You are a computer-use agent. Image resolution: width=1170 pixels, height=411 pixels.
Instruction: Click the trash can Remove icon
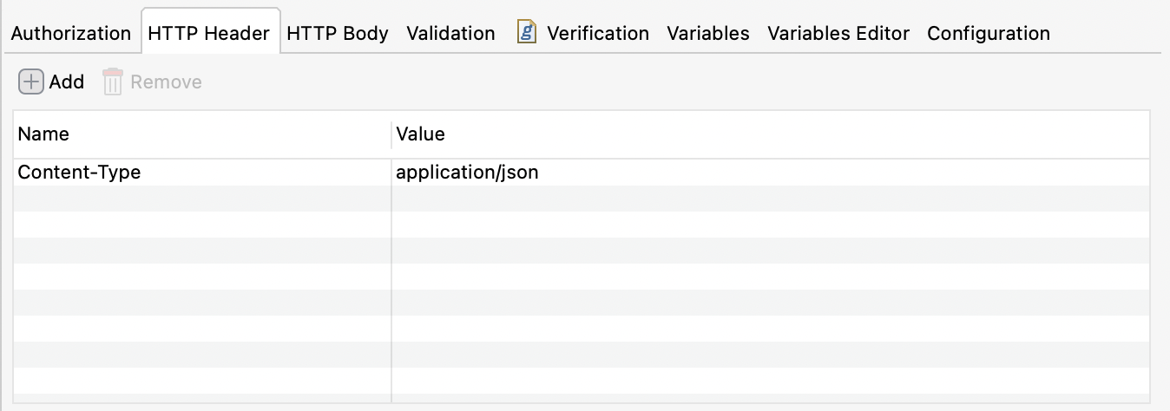pos(113,82)
